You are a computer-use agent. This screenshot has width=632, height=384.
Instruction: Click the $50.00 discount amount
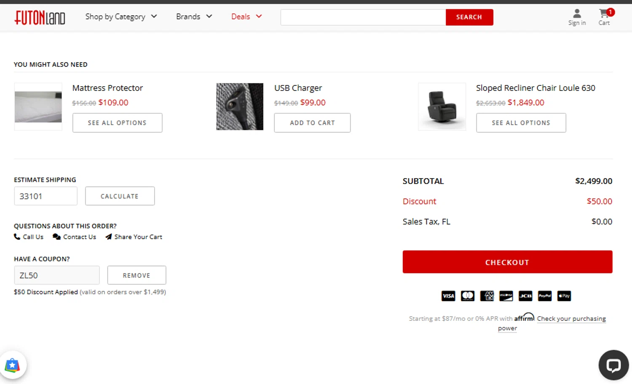pos(599,201)
